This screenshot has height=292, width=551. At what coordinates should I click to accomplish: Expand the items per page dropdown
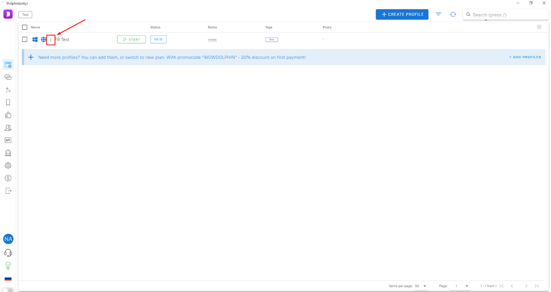421,286
